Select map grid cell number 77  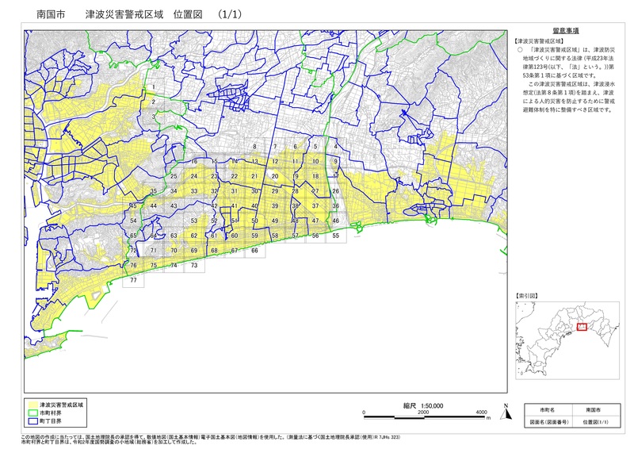click(x=134, y=280)
